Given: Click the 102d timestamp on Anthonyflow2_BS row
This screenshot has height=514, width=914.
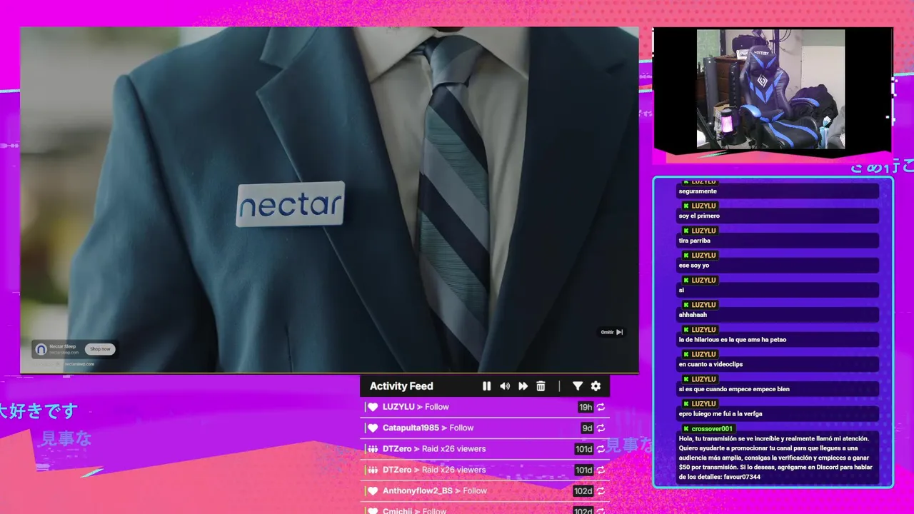Looking at the screenshot, I should click(583, 491).
